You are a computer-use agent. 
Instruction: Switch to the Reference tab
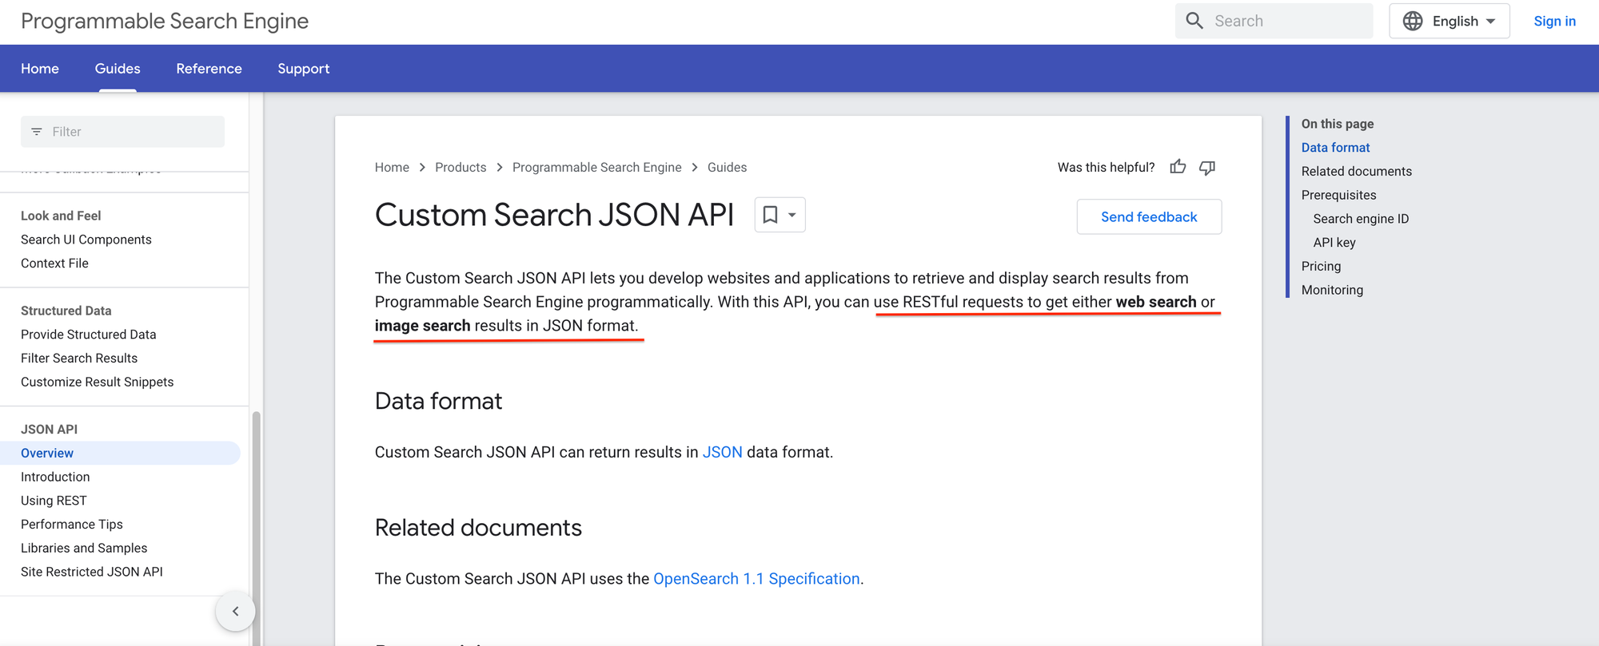[209, 69]
